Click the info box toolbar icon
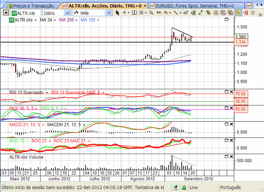Image resolution: width=264 pixels, height=192 pixels. point(135,12)
